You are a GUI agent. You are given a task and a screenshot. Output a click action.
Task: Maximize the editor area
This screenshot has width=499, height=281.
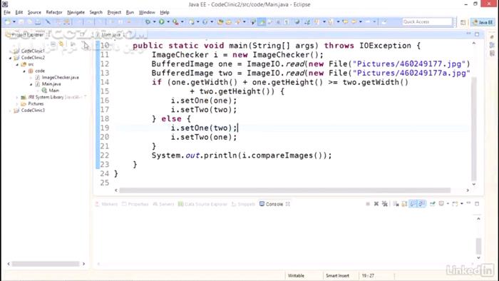[x=477, y=34]
